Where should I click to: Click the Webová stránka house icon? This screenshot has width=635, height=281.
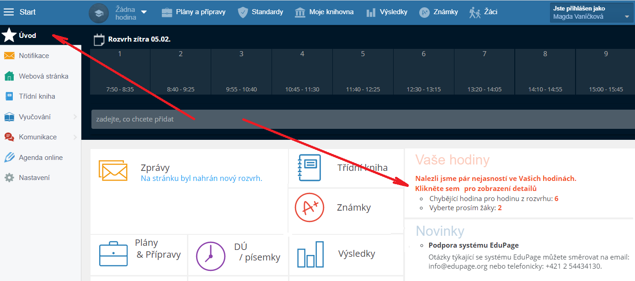point(9,76)
